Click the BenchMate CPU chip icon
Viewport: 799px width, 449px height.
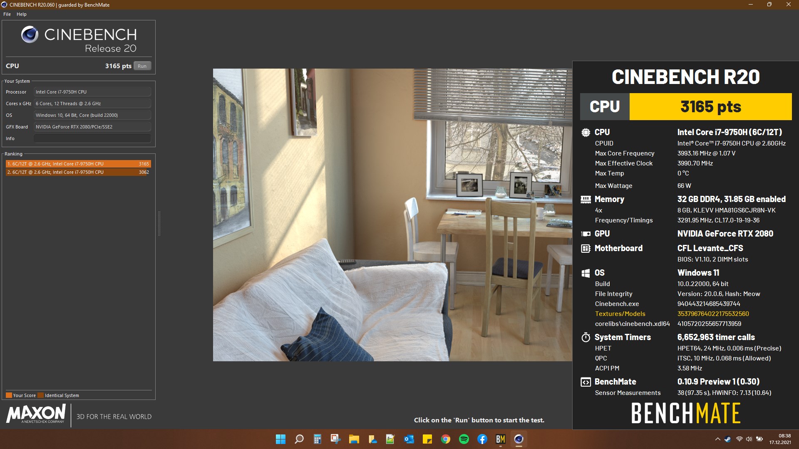pyautogui.click(x=586, y=133)
